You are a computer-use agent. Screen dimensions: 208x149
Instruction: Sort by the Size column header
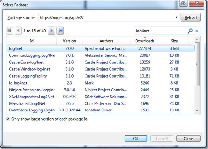point(174,41)
